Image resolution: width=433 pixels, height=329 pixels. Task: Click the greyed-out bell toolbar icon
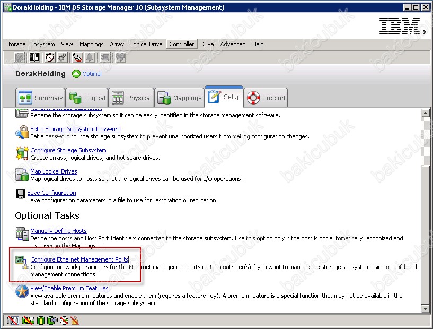[90, 57]
